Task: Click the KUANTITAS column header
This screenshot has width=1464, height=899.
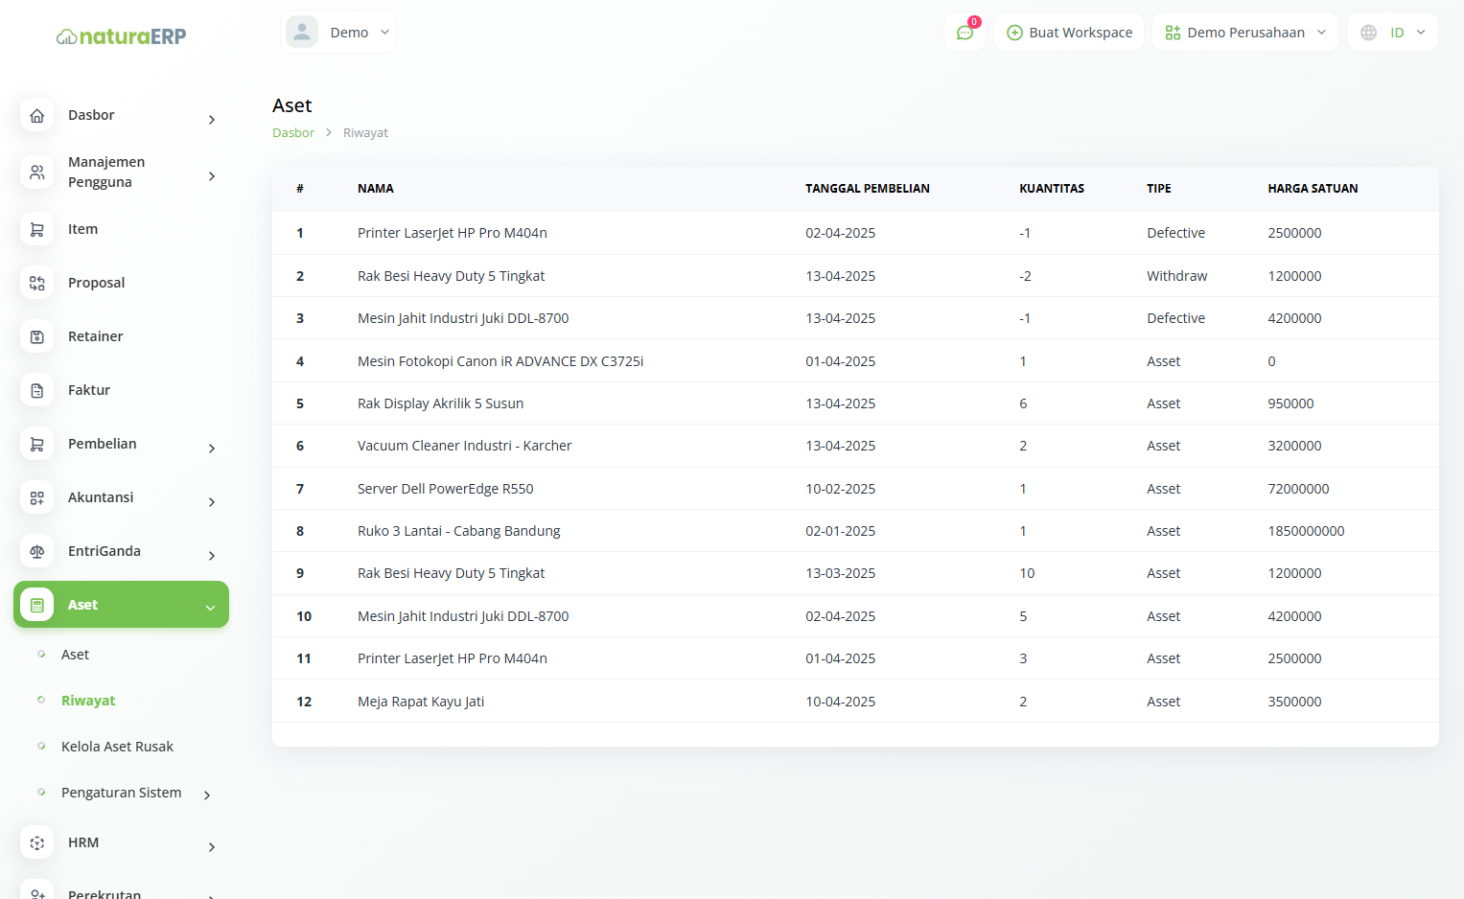Action: pos(1052,189)
